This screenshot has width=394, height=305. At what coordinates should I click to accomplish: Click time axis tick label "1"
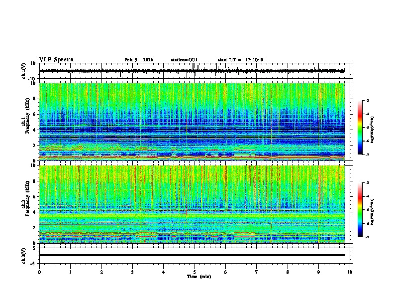(70, 272)
